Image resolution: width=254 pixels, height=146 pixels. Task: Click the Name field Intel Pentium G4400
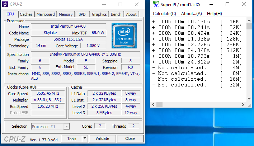click(69, 26)
